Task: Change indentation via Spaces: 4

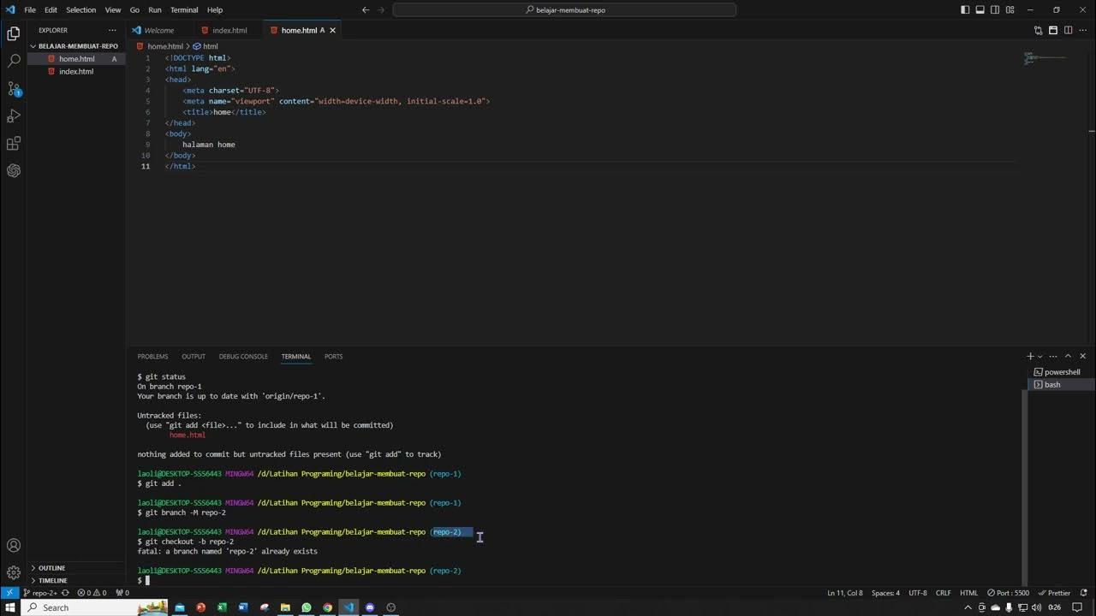Action: 885,593
